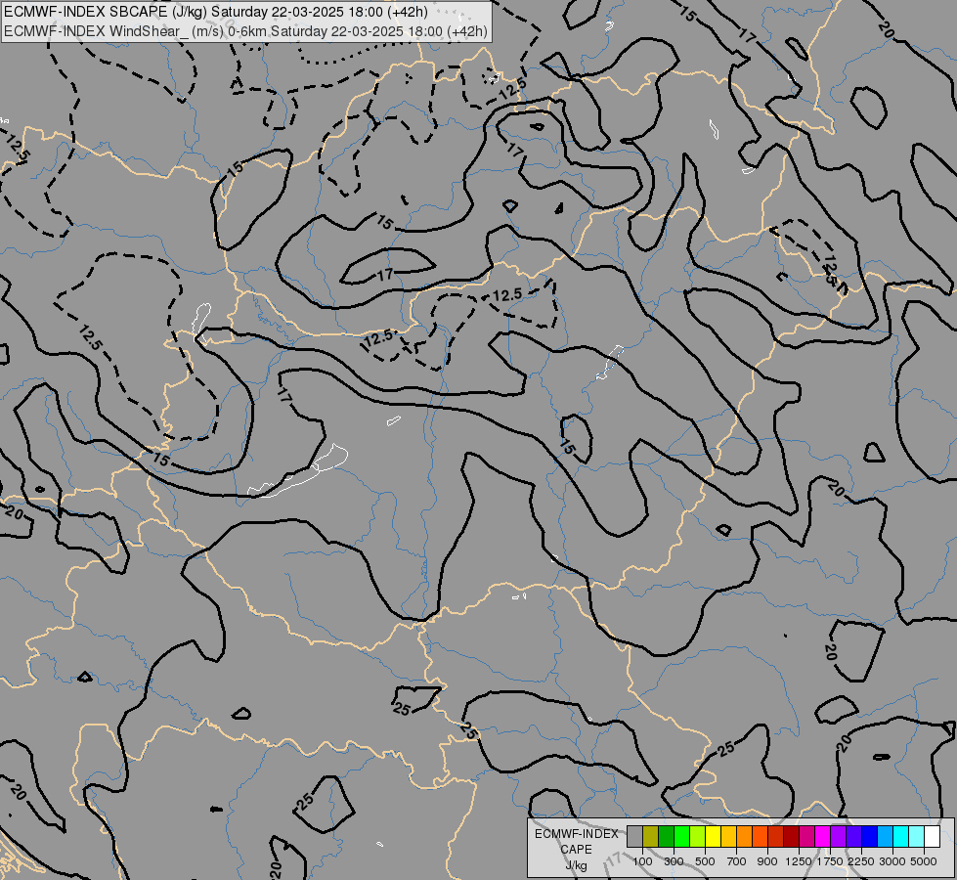Image resolution: width=957 pixels, height=880 pixels.
Task: Click the gray swatch in the CAPE legend
Action: tap(634, 836)
